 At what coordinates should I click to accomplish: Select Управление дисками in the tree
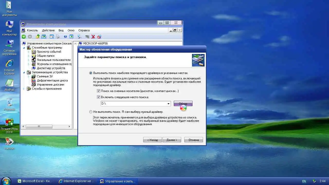point(50,85)
